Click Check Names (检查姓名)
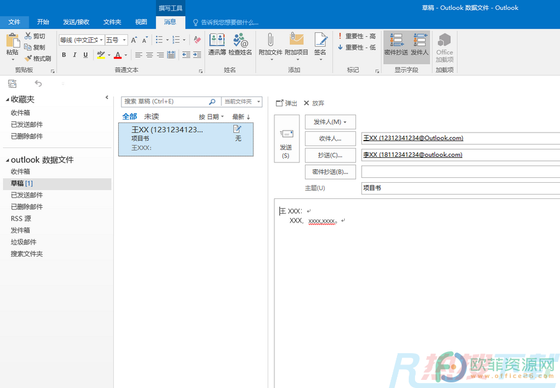Viewport: 560px width, 388px height. [x=240, y=44]
